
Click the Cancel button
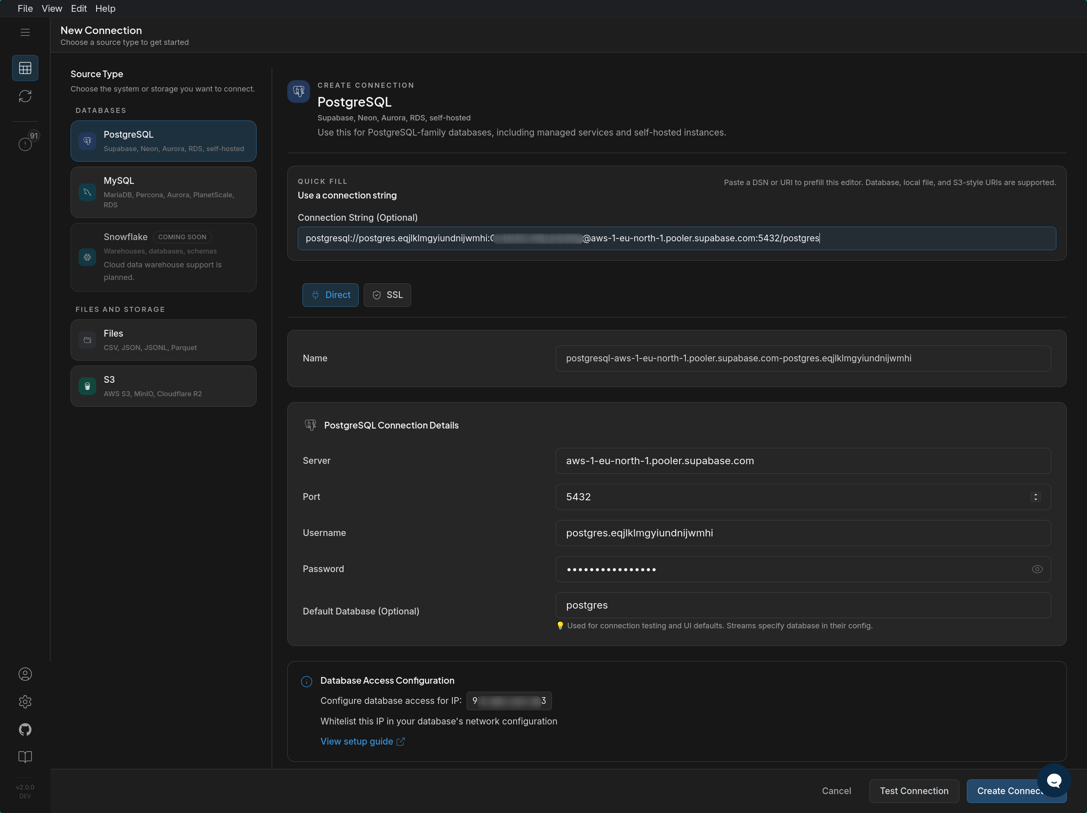coord(836,790)
